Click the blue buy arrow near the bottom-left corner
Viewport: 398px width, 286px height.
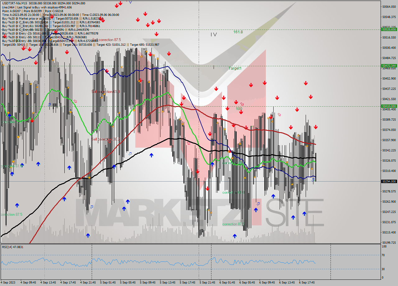17,205
